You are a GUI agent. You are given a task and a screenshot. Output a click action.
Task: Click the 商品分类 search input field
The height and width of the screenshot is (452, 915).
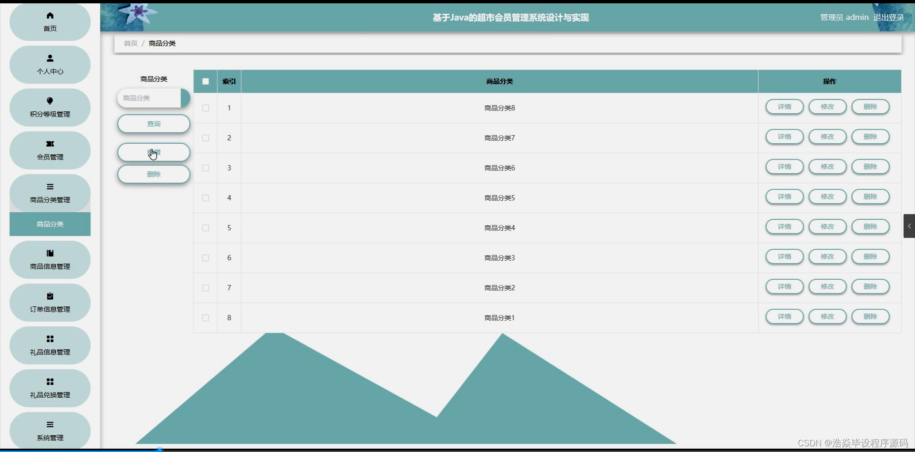[150, 98]
